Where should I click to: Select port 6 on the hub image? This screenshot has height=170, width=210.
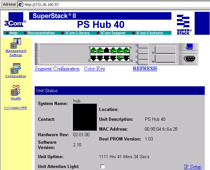[x=126, y=51]
